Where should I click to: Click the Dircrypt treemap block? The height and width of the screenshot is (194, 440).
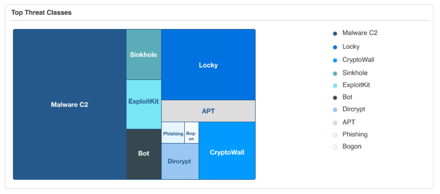click(x=180, y=161)
